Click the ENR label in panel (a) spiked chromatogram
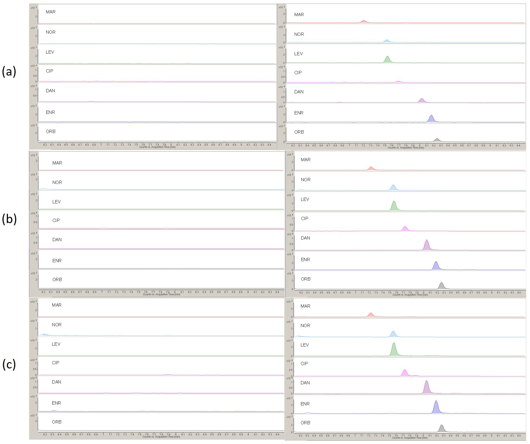The image size is (530, 444). (x=299, y=113)
